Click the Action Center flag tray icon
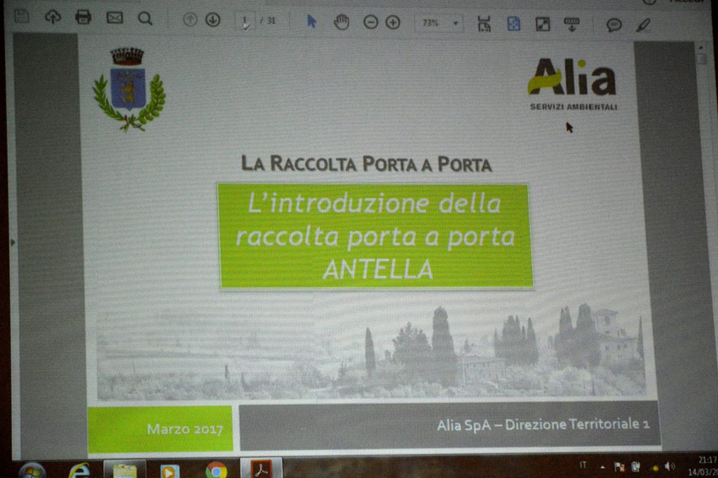 619,467
